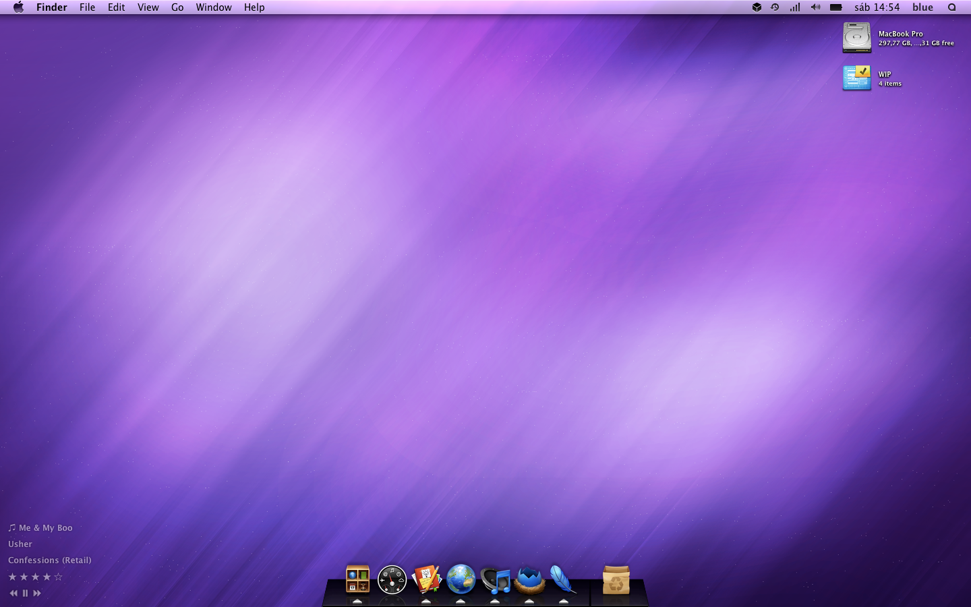The height and width of the screenshot is (607, 971).
Task: Rate the song three stars
Action: coord(35,577)
